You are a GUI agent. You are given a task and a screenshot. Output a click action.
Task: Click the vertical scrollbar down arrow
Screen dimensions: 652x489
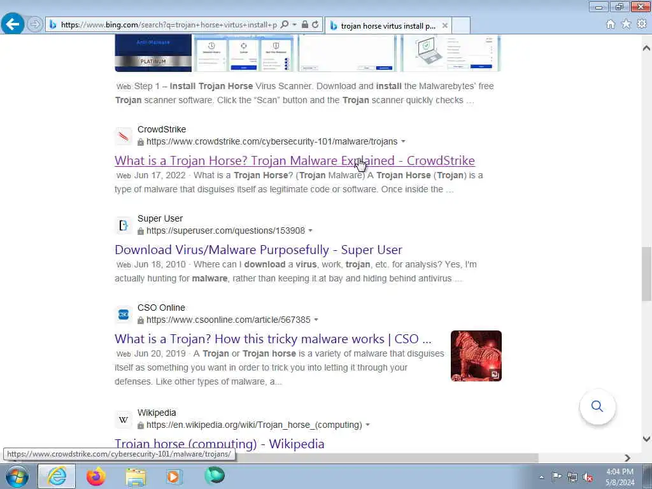pos(646,439)
